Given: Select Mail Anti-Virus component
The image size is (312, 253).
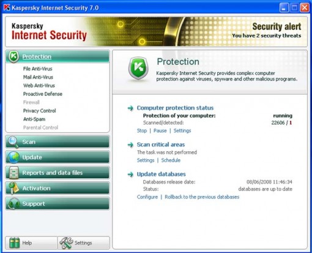Looking at the screenshot, I should [x=38, y=77].
